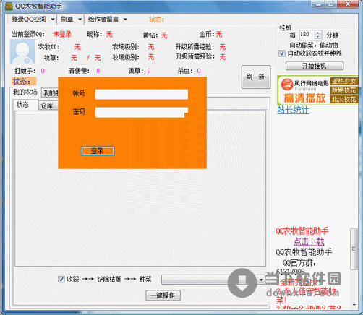This screenshot has height=315, width=363.
Task: Decrease the 挂机 minutes value with down arrow
Action: pyautogui.click(x=318, y=37)
